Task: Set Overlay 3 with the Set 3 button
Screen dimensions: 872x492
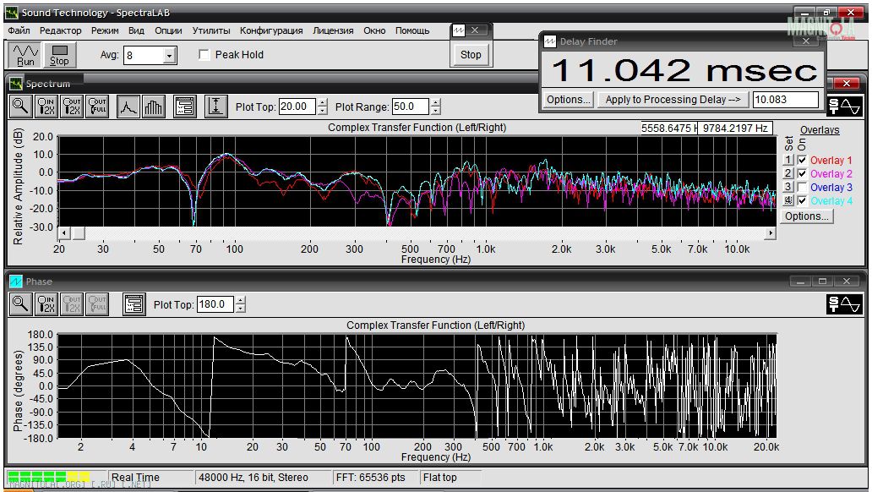Action: pos(788,187)
